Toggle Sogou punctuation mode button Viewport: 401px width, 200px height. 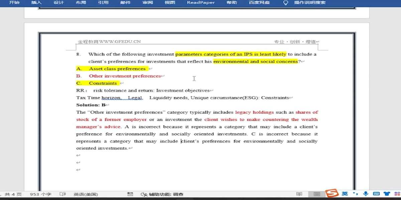pyautogui.click(x=356, y=194)
